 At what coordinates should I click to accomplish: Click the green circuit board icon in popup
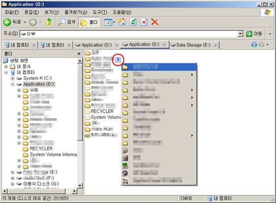coord(125,166)
